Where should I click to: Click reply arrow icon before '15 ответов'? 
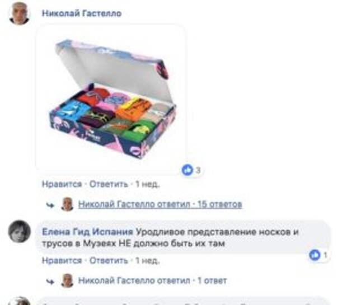point(50,205)
